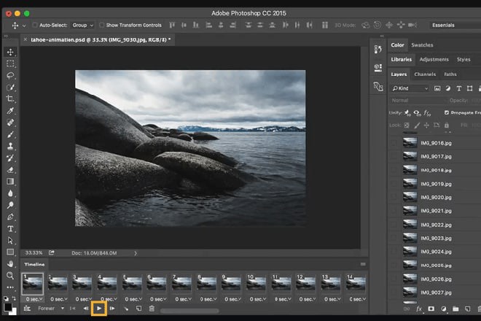This screenshot has width=481, height=321.
Task: Select timeline frame 10 thumbnail
Action: click(257, 283)
